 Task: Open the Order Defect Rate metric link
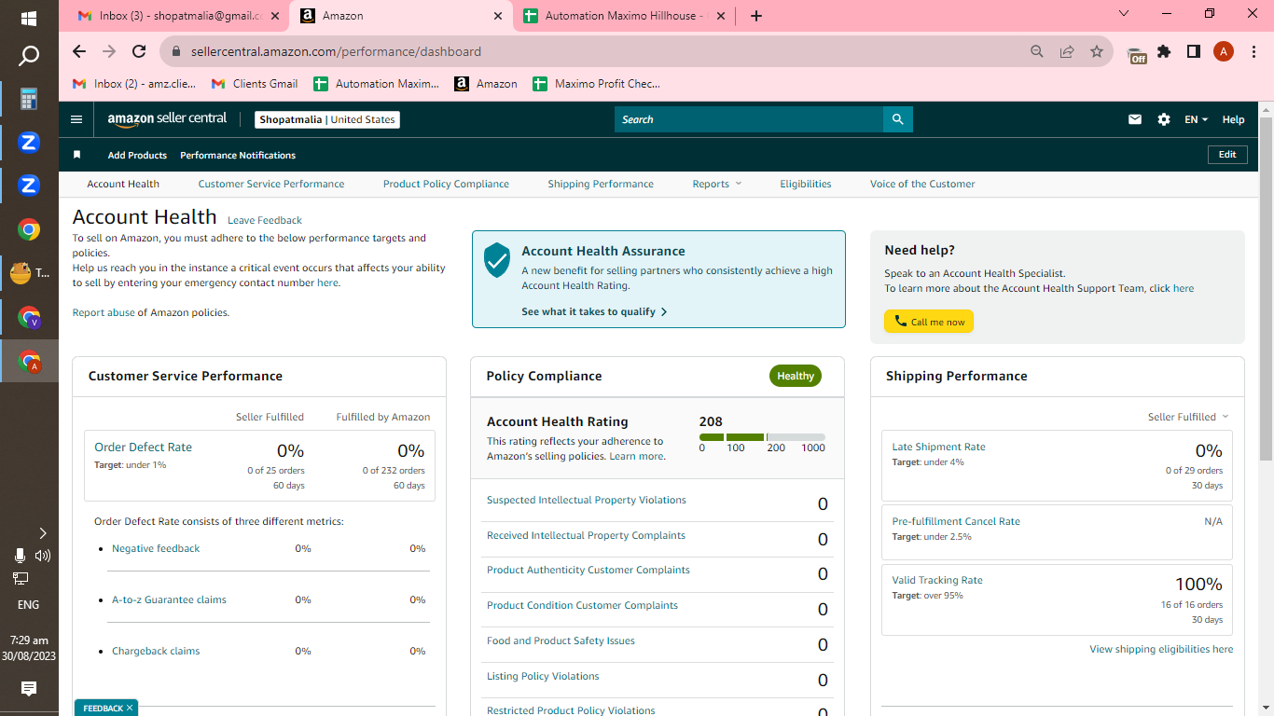tap(143, 447)
